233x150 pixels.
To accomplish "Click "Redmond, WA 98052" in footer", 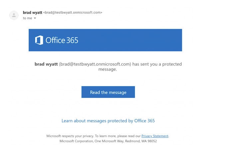I will pyautogui.click(x=141, y=141).
